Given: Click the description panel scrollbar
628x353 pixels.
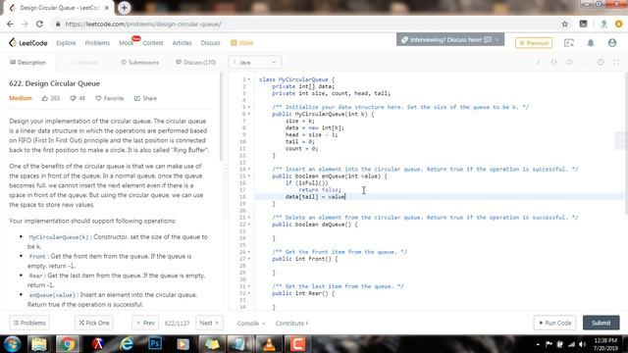Looking at the screenshot, I should (x=221, y=117).
